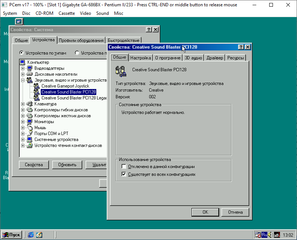Open the Ресурсы tab
297x240 pixels.
click(x=236, y=58)
